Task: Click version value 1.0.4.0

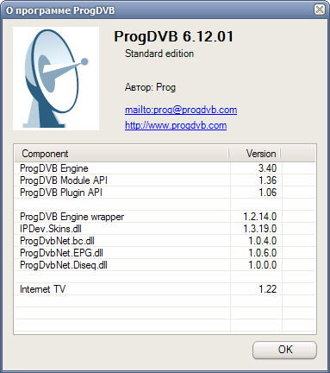Action: tap(263, 241)
